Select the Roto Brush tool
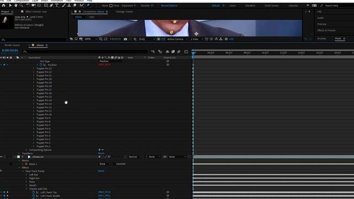The height and width of the screenshot is (199, 354). point(82,6)
